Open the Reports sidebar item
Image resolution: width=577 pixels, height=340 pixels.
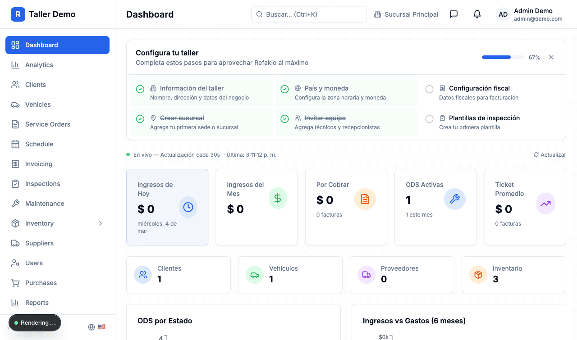[57, 303]
